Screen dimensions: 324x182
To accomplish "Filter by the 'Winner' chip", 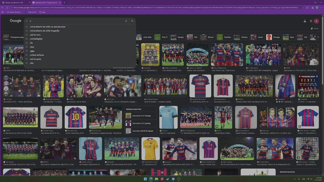I will [x=207, y=37].
